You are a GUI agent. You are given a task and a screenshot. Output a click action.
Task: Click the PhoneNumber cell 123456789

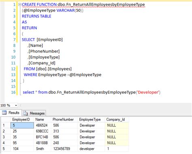point(64,149)
